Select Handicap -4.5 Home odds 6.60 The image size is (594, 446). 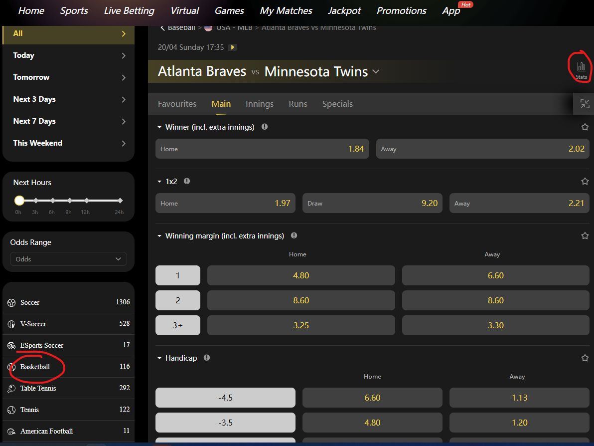tap(372, 398)
